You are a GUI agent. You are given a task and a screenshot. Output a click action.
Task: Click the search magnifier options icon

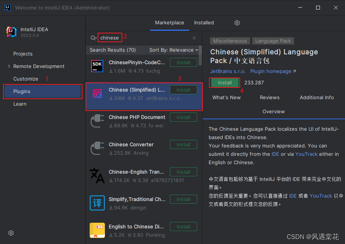click(93, 38)
